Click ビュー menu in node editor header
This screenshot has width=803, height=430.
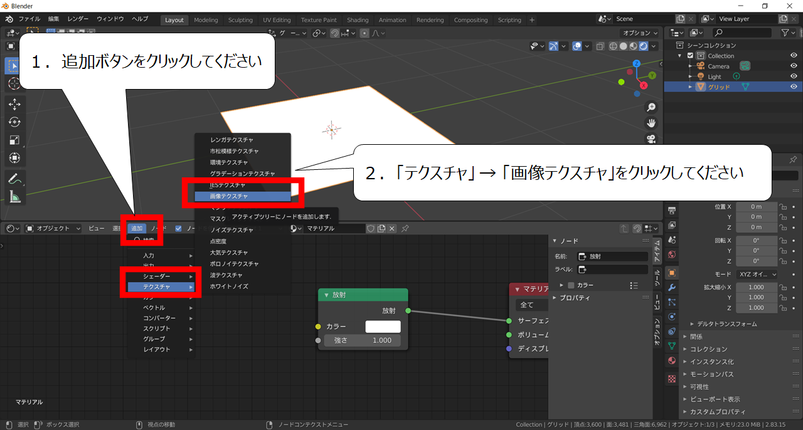coord(97,228)
